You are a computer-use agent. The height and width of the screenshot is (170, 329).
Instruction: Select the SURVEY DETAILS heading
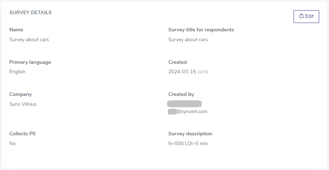click(30, 13)
